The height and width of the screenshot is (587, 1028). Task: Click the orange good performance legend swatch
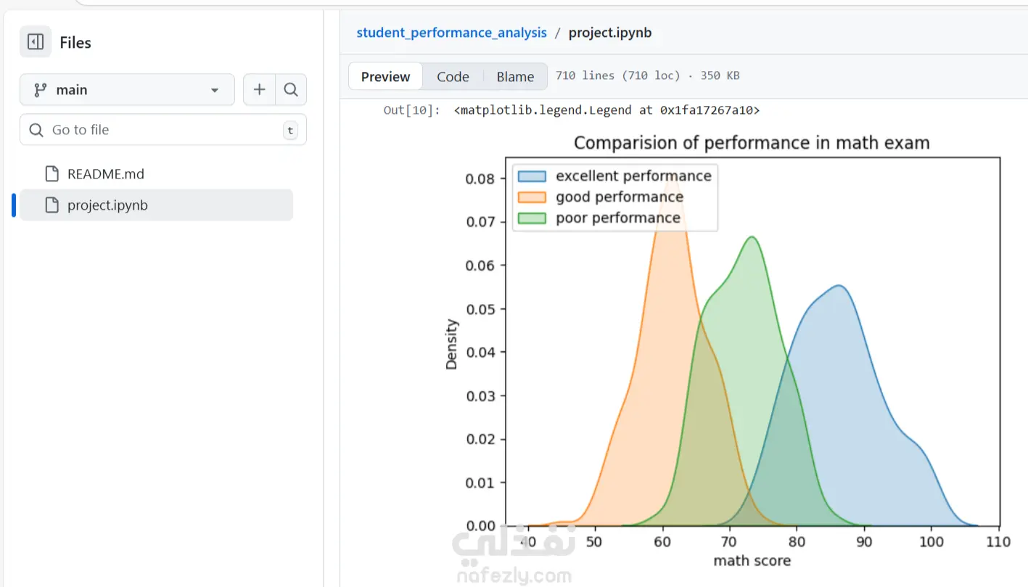tap(532, 197)
